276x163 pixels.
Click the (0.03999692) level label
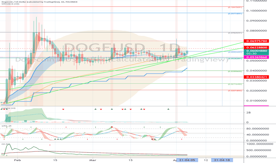pos(235,71)
